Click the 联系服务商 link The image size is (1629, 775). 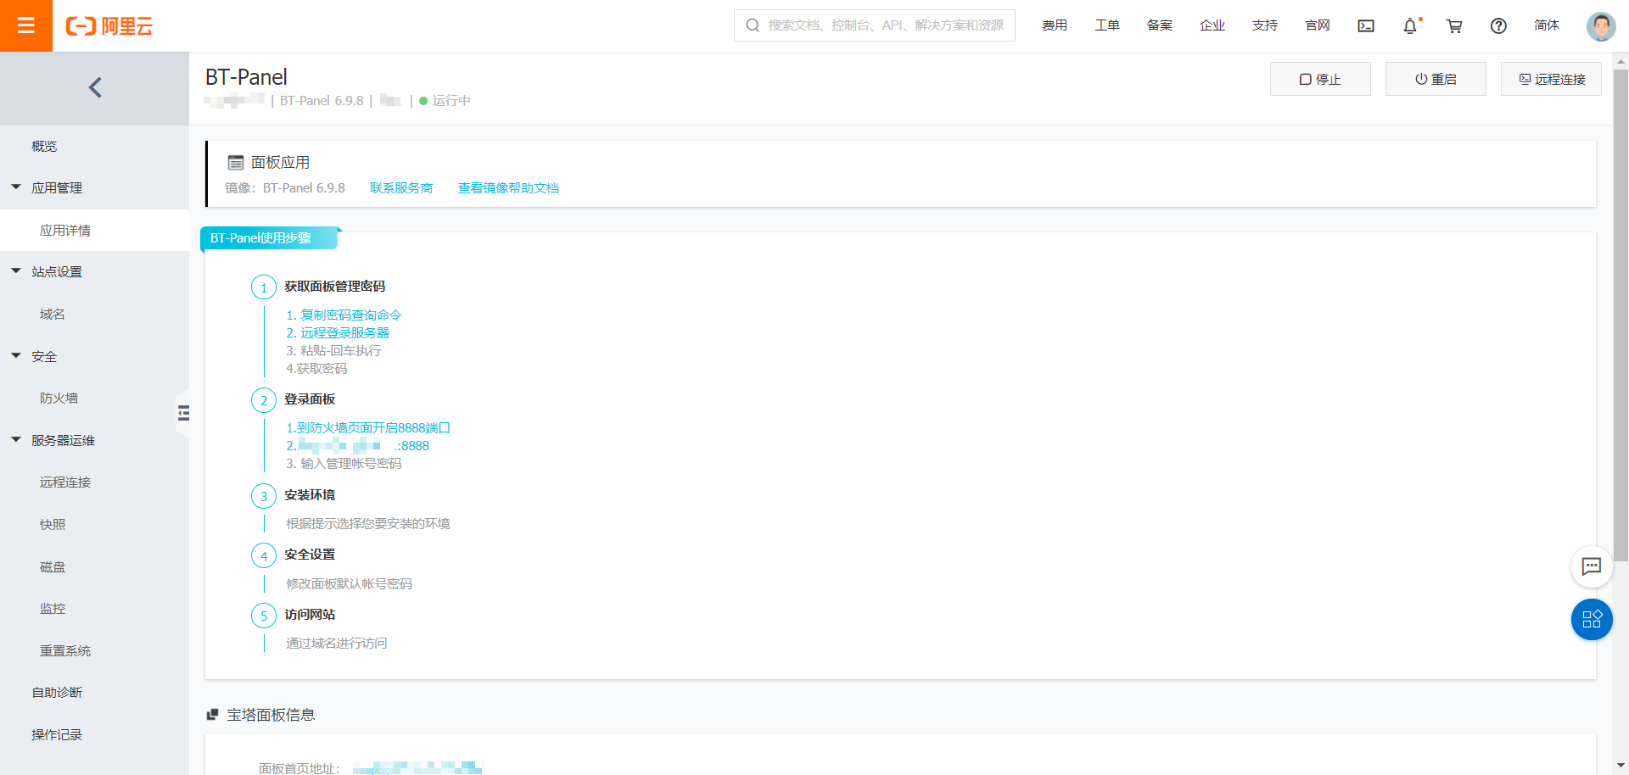[401, 187]
